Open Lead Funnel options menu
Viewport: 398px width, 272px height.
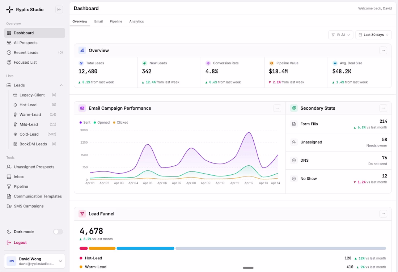pyautogui.click(x=383, y=214)
